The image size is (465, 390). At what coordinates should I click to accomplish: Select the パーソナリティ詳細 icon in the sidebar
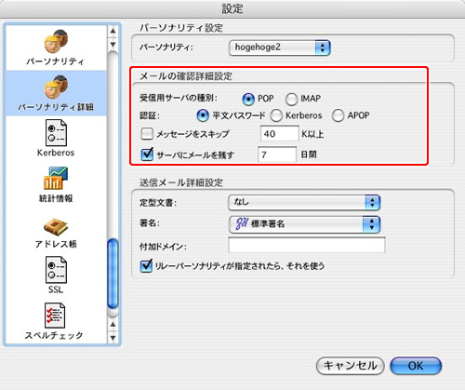click(x=56, y=87)
